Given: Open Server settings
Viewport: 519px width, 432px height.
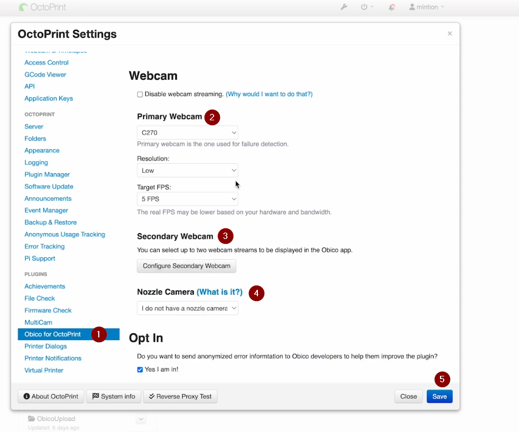Looking at the screenshot, I should click(34, 127).
